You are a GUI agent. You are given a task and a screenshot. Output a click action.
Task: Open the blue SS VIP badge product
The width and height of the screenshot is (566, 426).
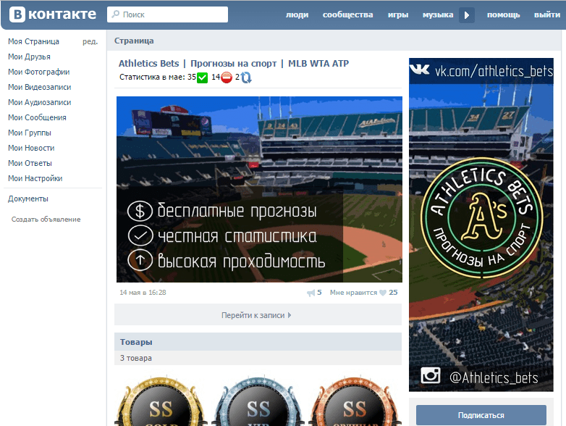tap(258, 401)
